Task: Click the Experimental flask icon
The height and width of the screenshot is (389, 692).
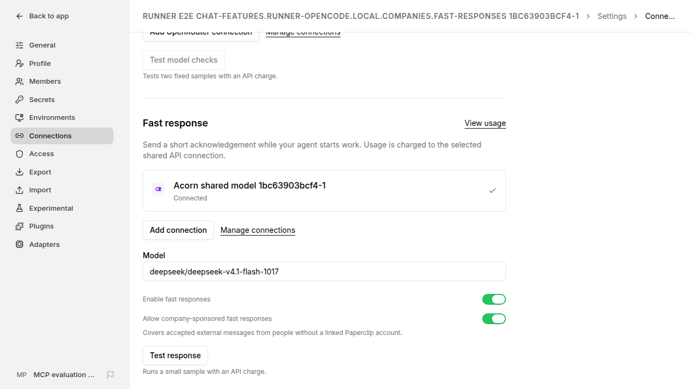Action: point(19,208)
